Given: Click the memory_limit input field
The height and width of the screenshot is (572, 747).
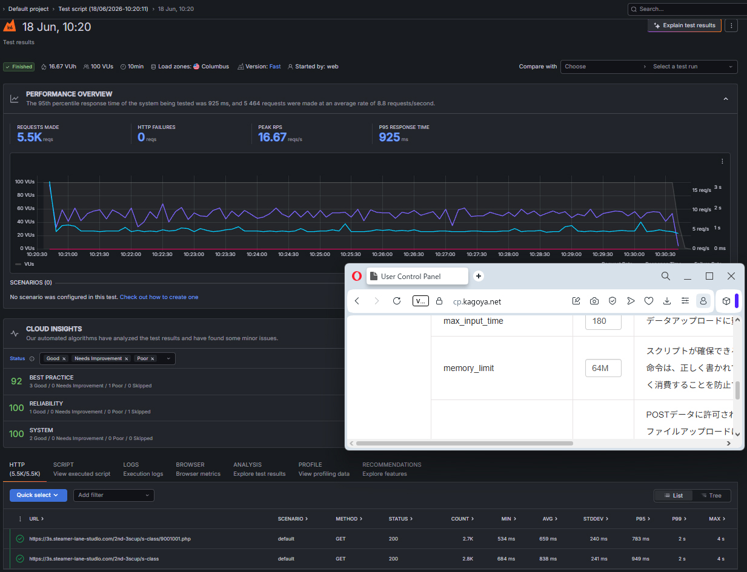Looking at the screenshot, I should 603,368.
